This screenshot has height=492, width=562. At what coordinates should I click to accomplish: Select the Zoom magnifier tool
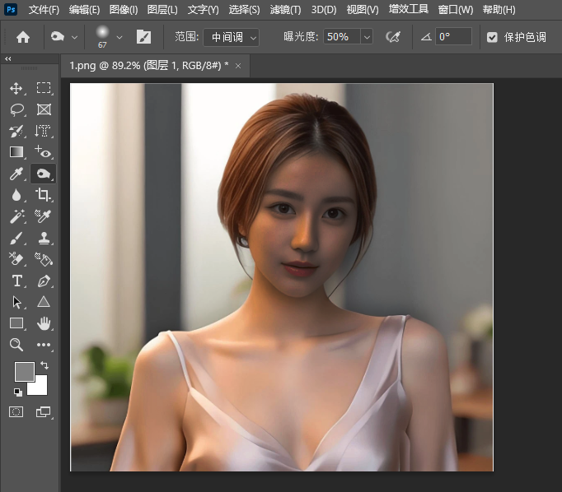16,345
